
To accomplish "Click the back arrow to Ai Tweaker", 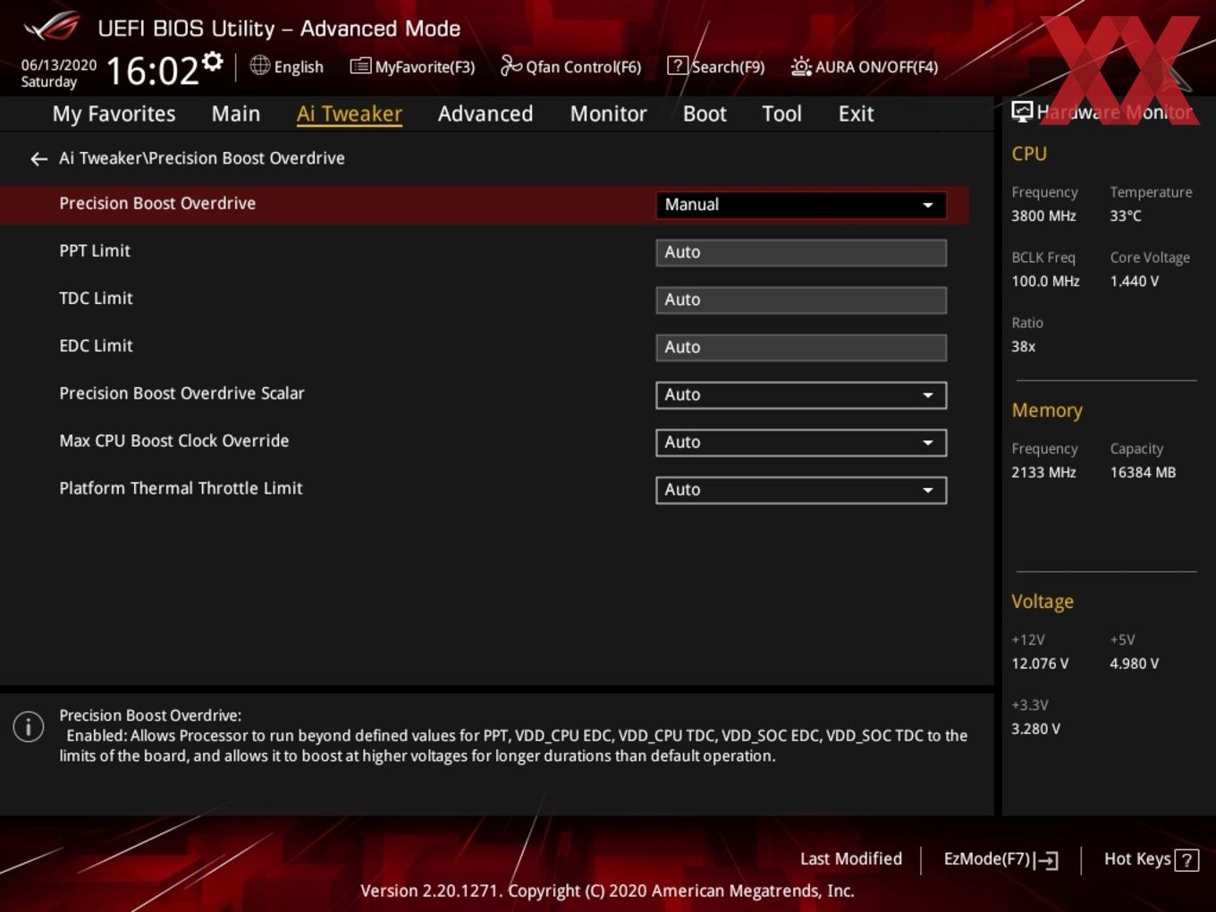I will click(x=38, y=159).
